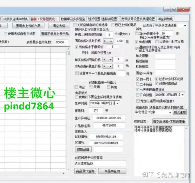
Task: Click the 单次限量 input field
Action: click(x=165, y=56)
